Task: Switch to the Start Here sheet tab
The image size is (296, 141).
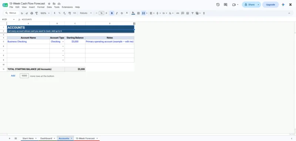Action: coord(30,138)
